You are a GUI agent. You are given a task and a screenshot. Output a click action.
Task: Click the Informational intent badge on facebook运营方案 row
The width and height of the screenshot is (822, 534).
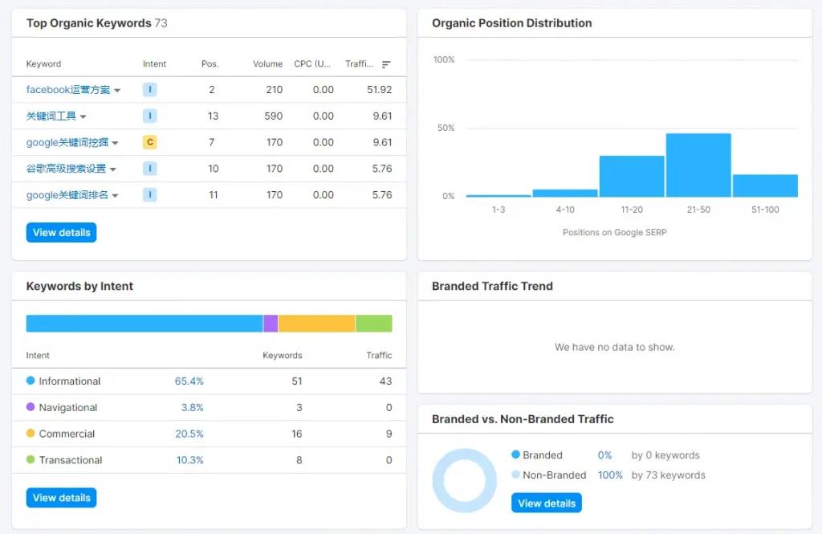point(149,89)
